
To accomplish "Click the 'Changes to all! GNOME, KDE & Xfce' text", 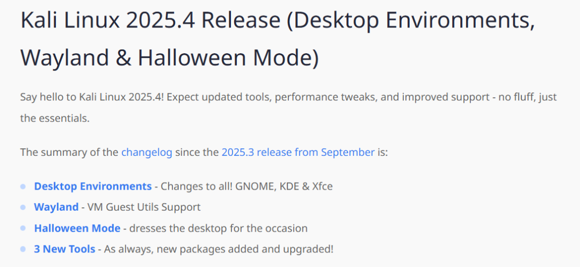I will coord(247,186).
